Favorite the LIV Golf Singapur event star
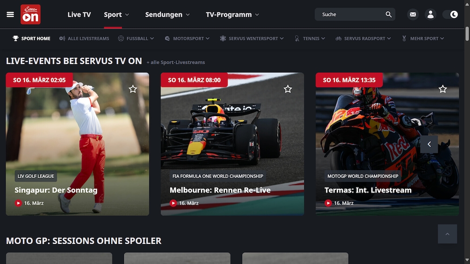 133,89
